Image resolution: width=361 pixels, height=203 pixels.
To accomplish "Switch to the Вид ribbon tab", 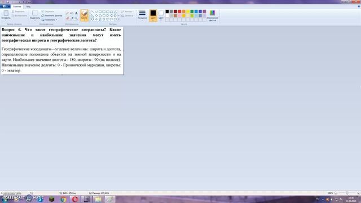I will coord(28,6).
